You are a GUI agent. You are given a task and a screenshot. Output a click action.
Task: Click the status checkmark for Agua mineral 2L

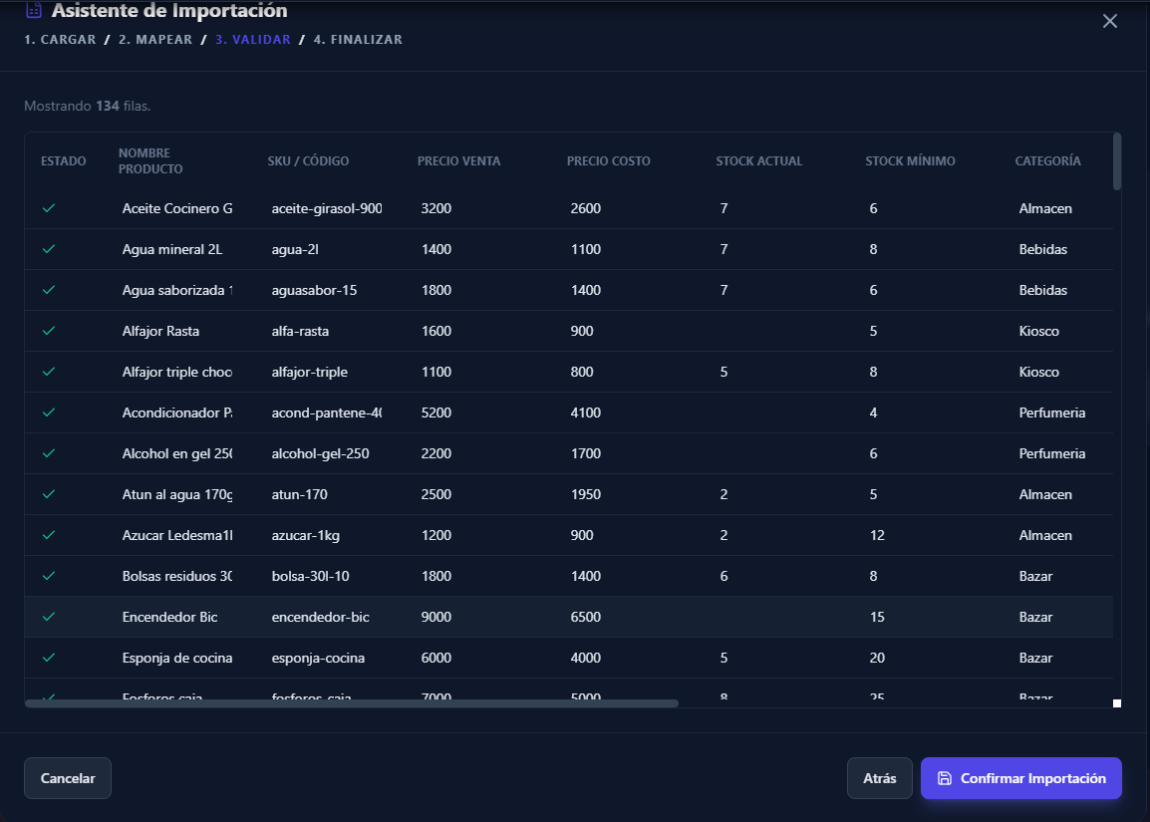click(49, 249)
